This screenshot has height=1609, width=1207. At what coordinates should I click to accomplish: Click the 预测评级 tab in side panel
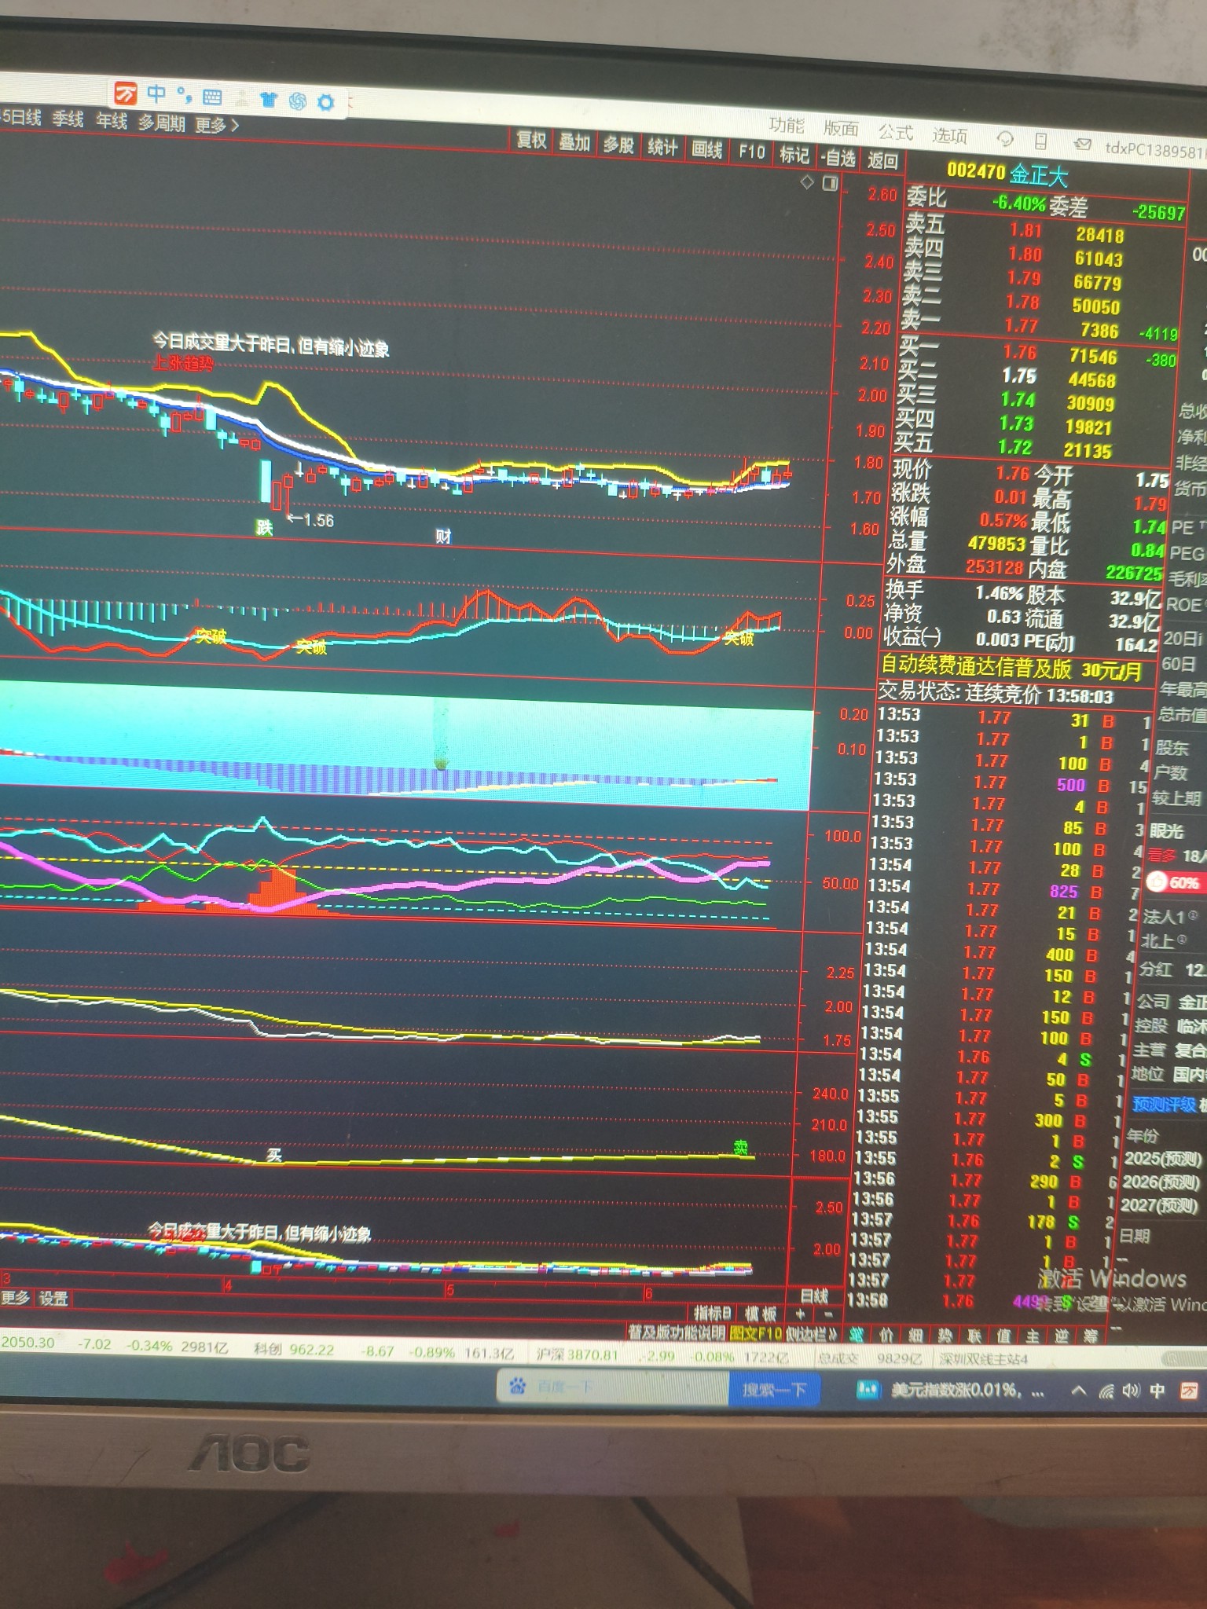[x=1164, y=1105]
